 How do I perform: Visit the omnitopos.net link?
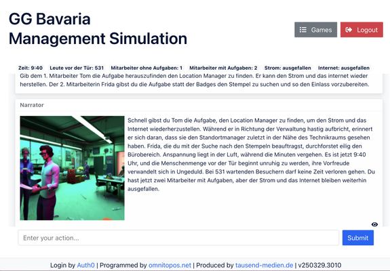tap(170, 266)
